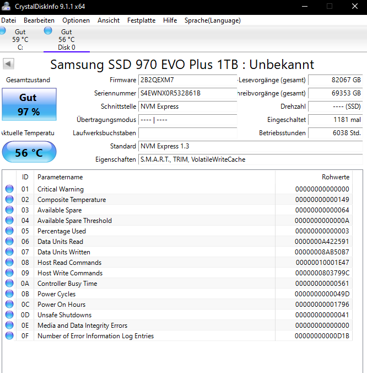Image resolution: width=367 pixels, height=373 pixels.
Task: Click the status orb for Power On Hours
Action: coord(9,304)
